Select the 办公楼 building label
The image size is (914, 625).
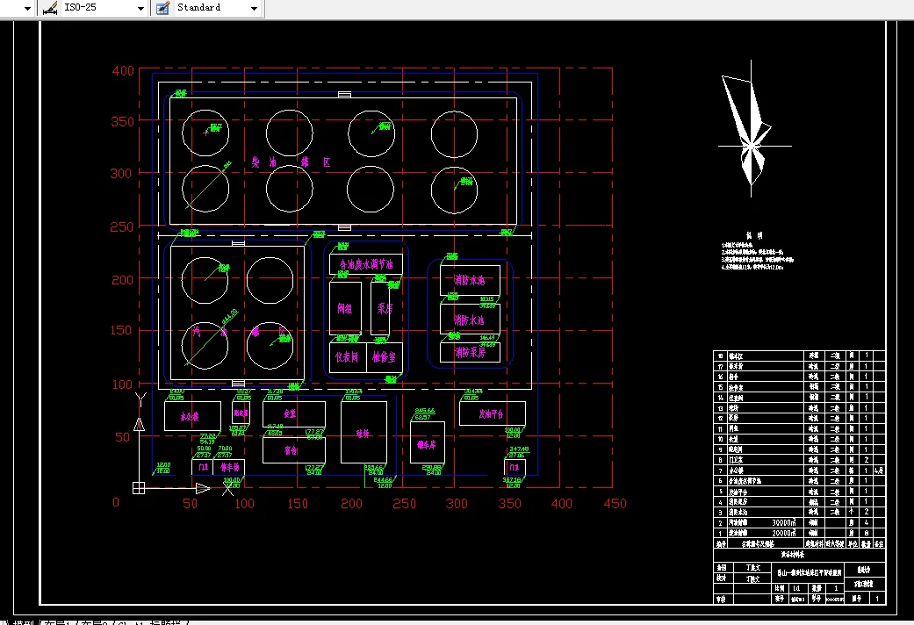[190, 416]
